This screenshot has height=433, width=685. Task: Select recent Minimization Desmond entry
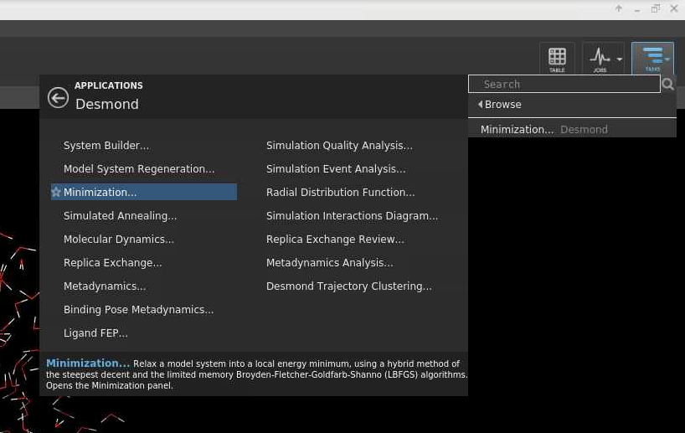click(x=572, y=129)
